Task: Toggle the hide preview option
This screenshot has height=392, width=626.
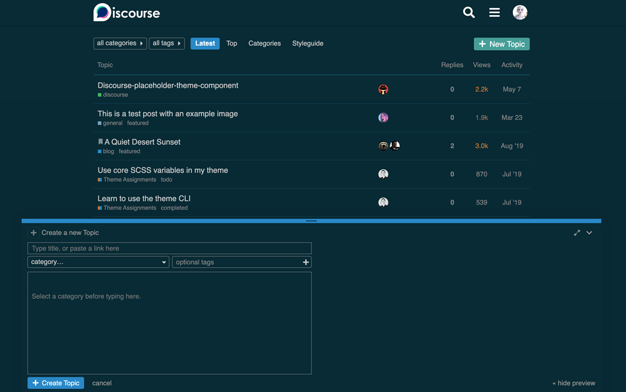Action: (573, 383)
